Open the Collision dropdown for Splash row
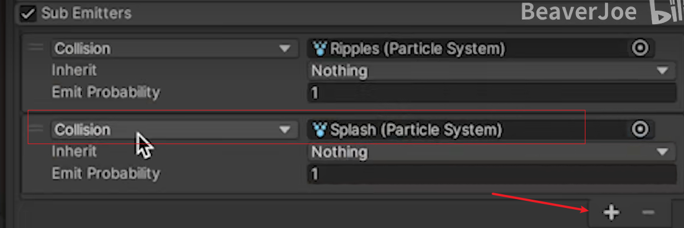This screenshot has width=684, height=228. pyautogui.click(x=174, y=130)
